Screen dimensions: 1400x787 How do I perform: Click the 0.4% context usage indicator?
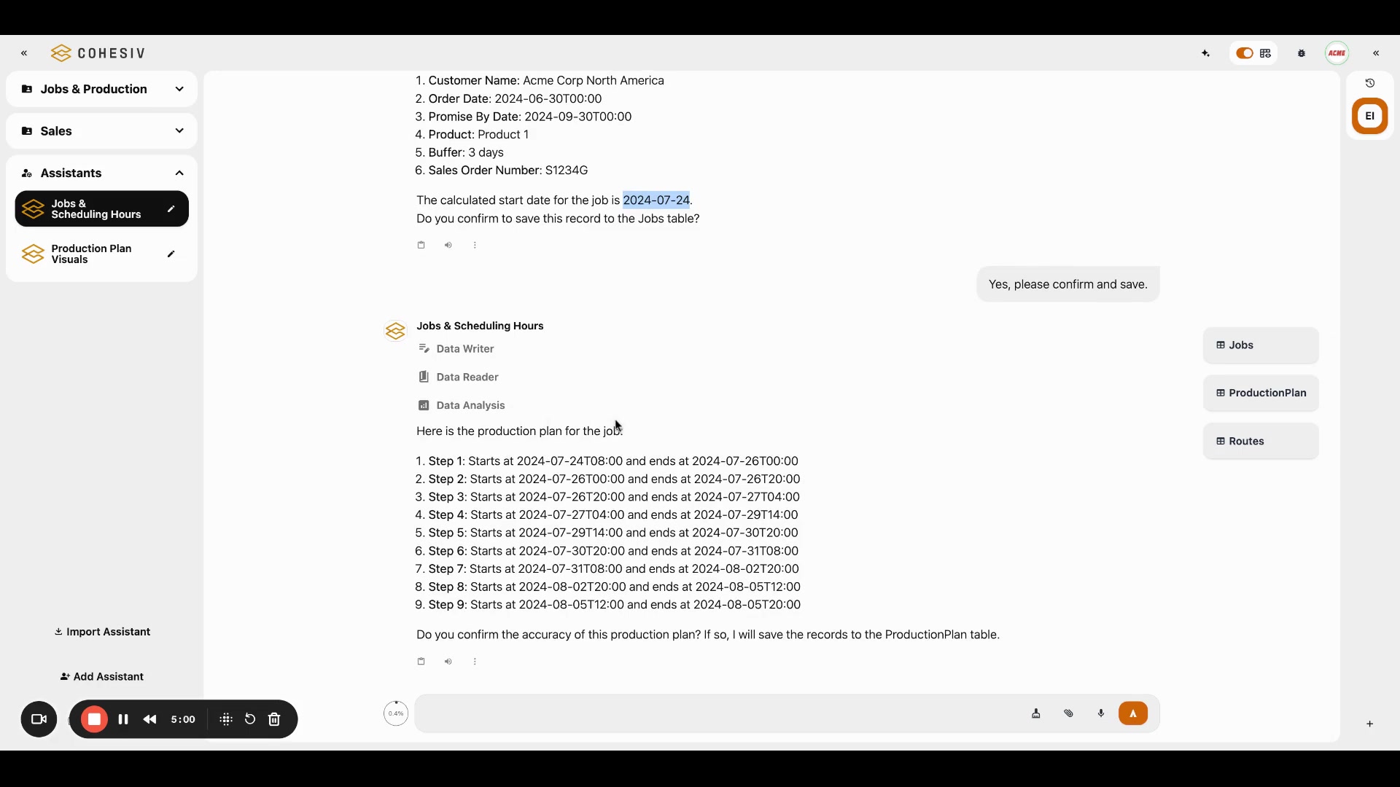(396, 714)
